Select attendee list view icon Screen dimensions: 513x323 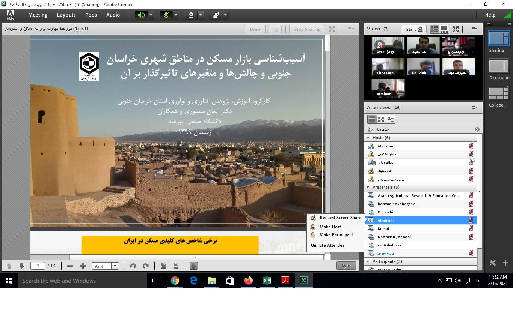pyautogui.click(x=372, y=119)
